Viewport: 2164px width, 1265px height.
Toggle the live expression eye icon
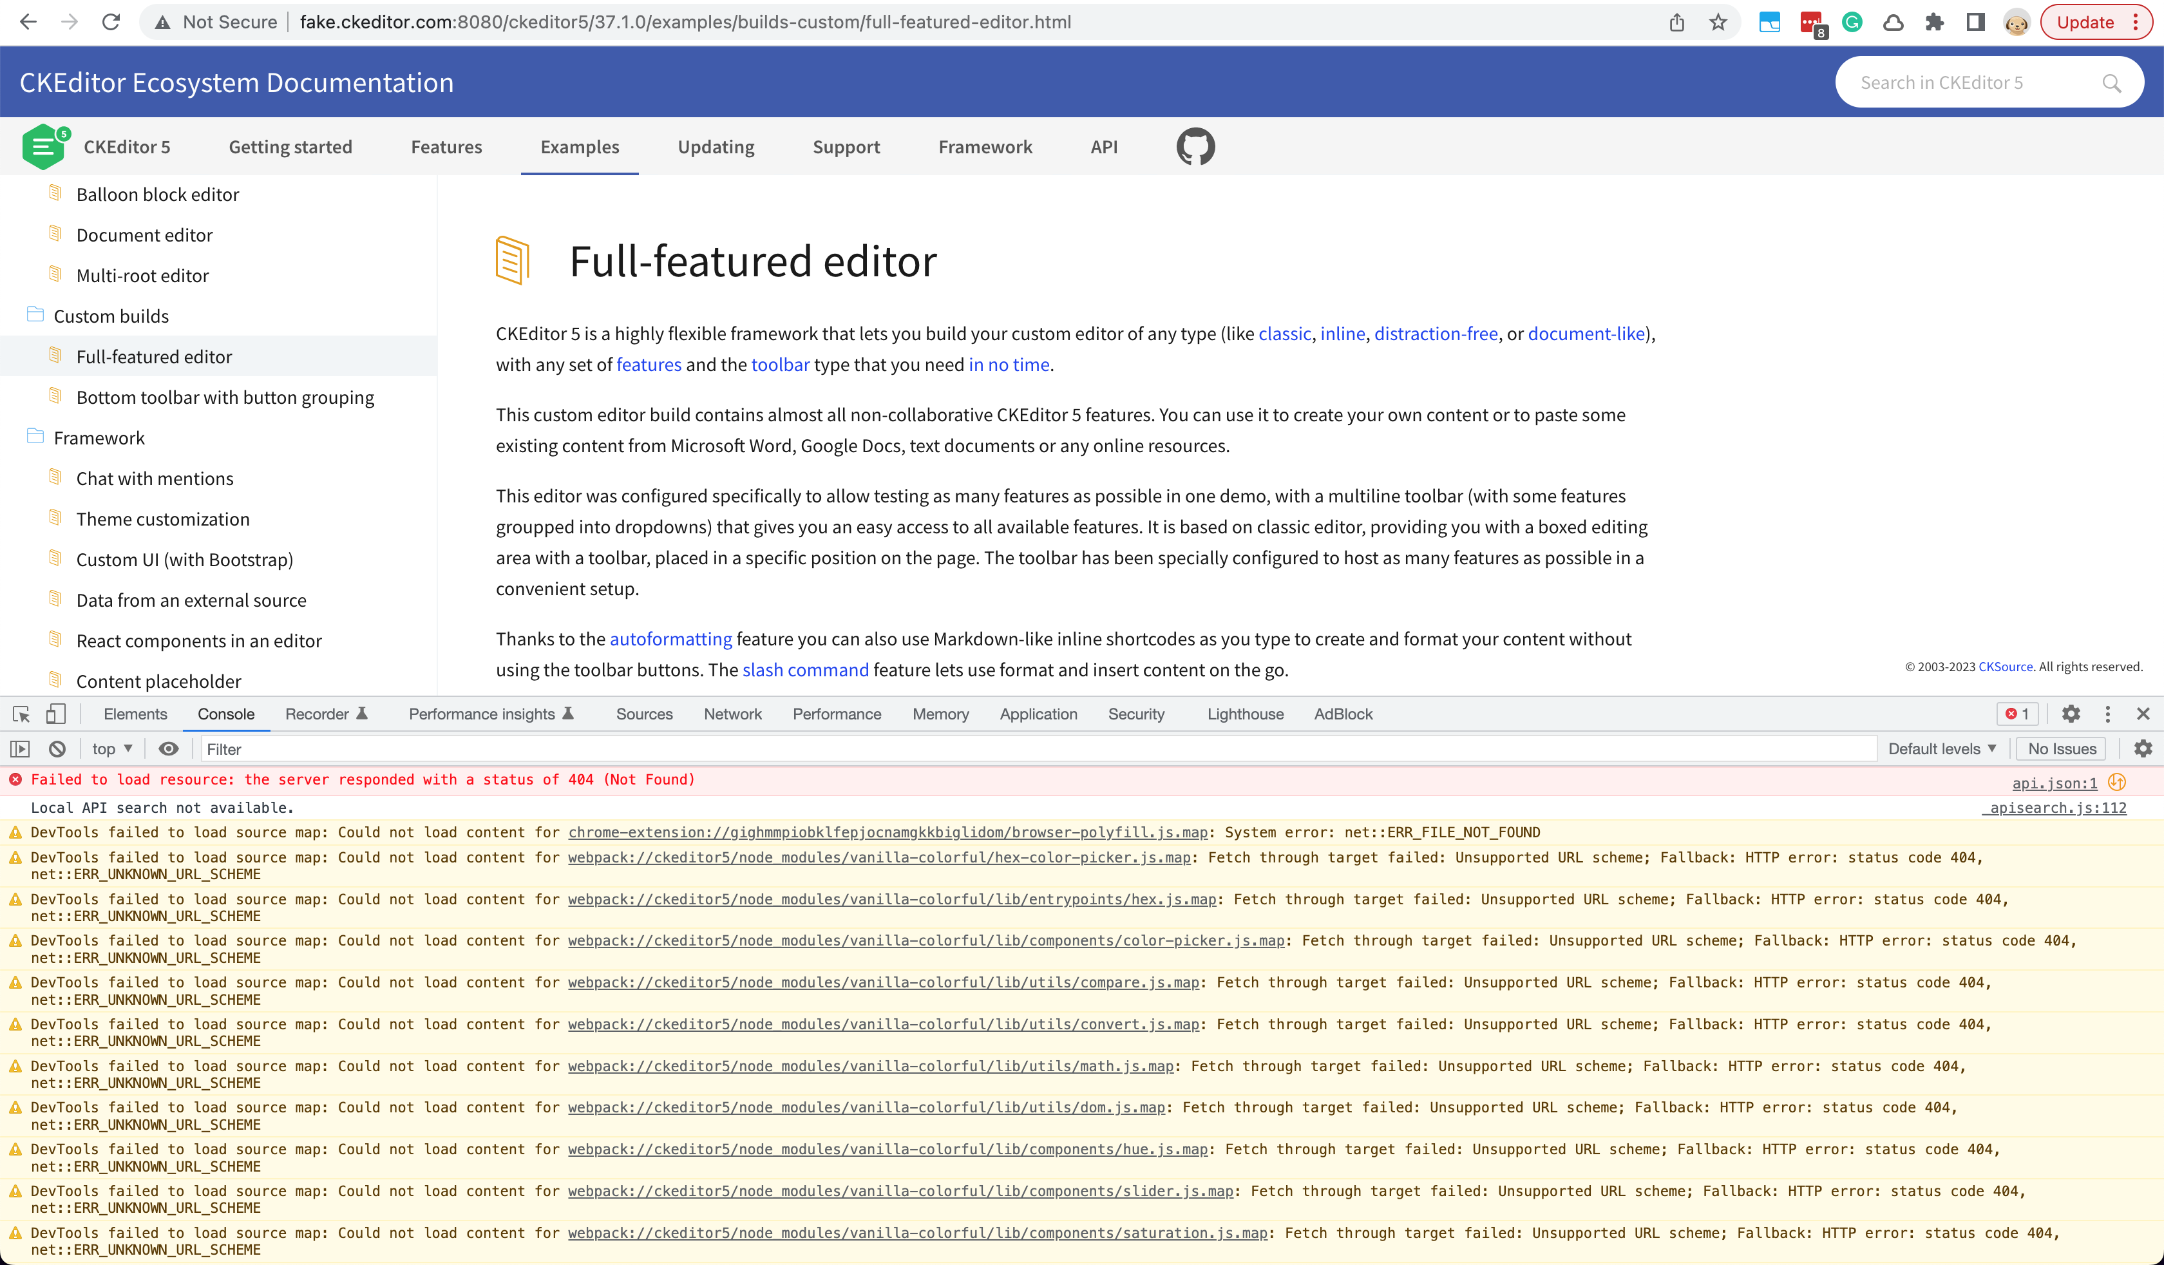168,748
